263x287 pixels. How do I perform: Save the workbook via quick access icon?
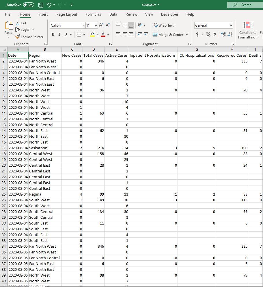coord(40,5)
